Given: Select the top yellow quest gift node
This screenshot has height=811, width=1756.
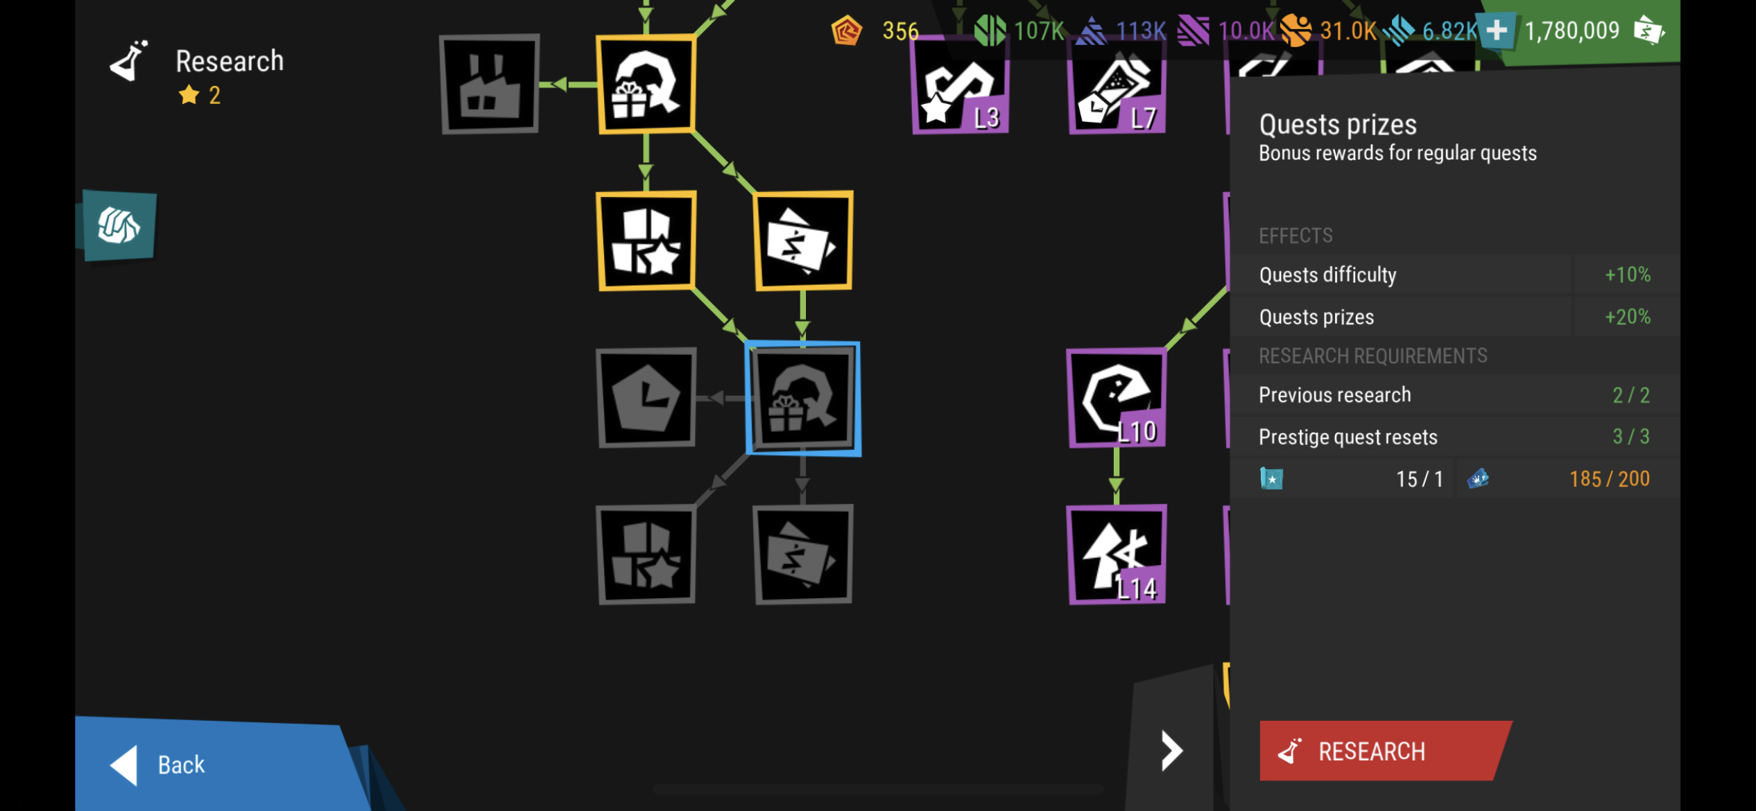Looking at the screenshot, I should point(646,84).
